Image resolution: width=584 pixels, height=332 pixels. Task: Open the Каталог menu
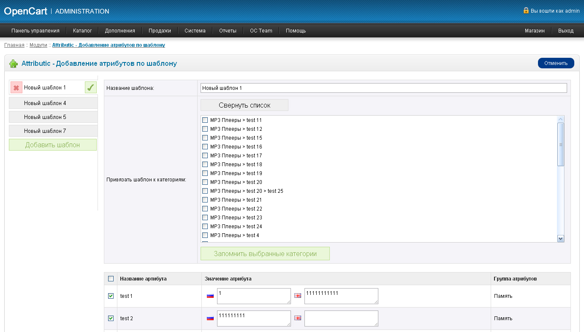(x=82, y=31)
